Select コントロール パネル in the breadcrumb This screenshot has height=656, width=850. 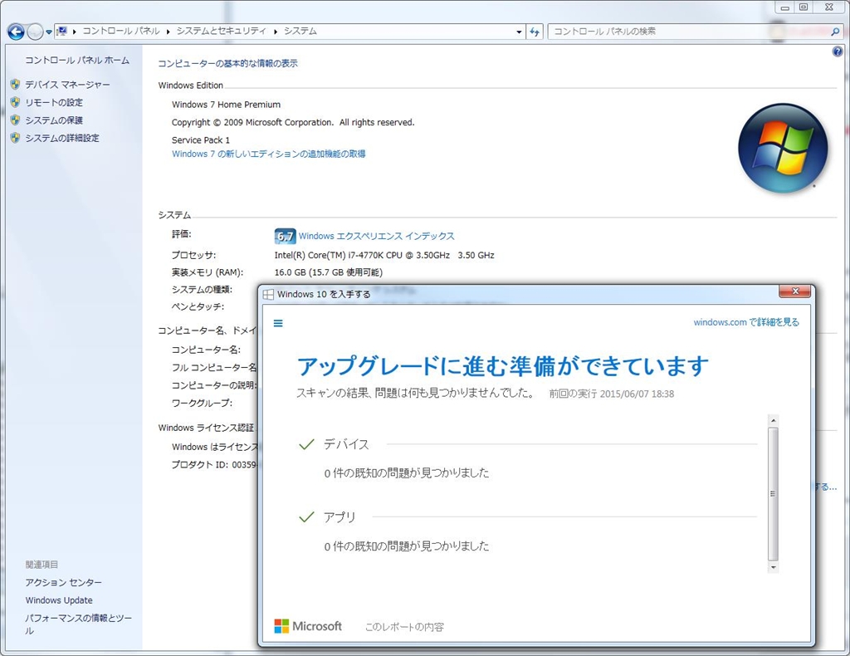121,32
